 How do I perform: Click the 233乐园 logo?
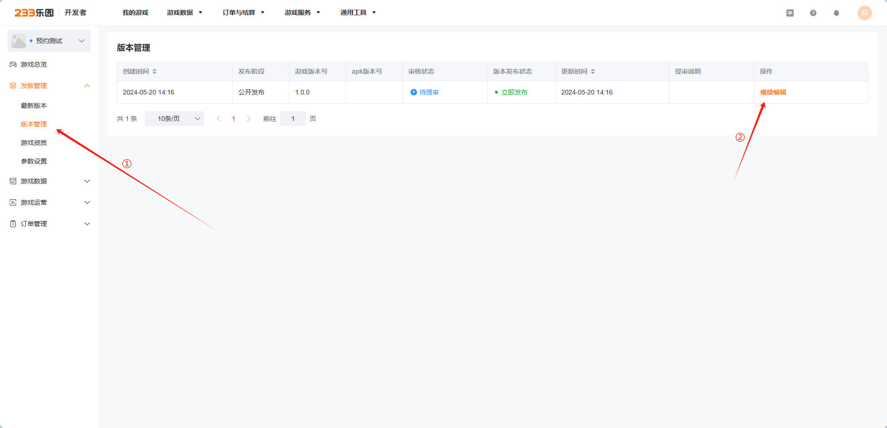click(x=34, y=13)
